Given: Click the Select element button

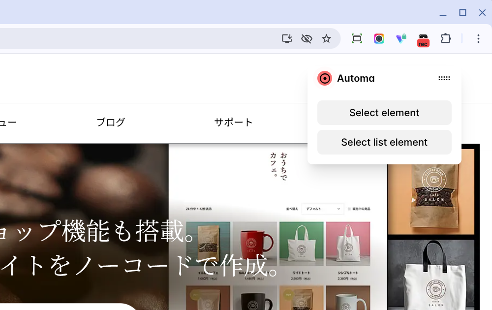Looking at the screenshot, I should click(x=384, y=113).
